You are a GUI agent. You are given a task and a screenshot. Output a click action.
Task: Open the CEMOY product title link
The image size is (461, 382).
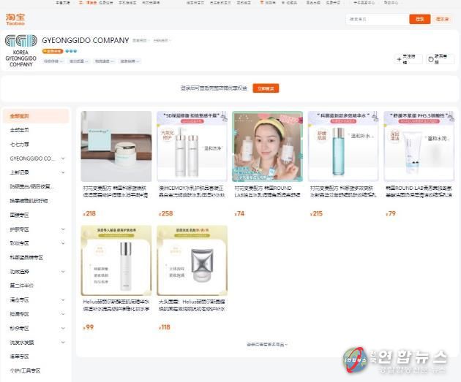click(192, 191)
